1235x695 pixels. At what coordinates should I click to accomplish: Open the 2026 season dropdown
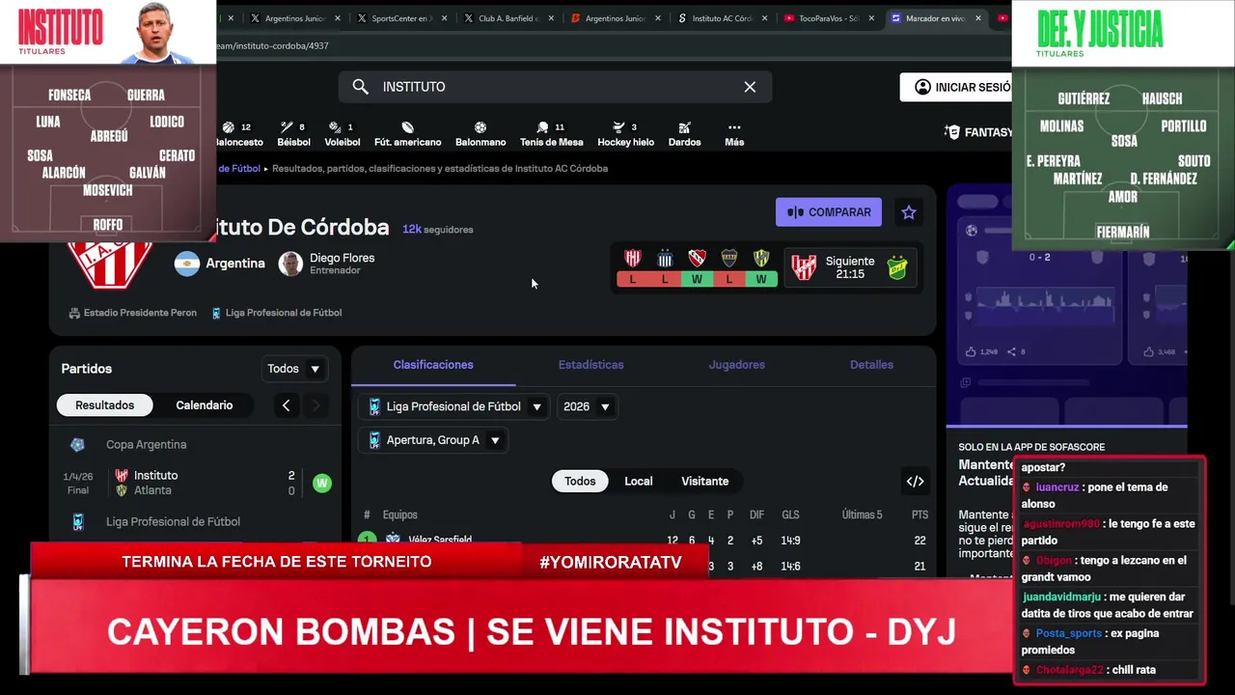coord(587,407)
